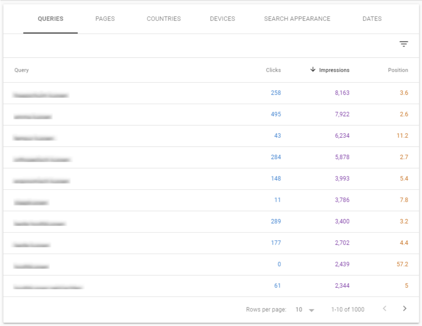Open the Countries tab
The height and width of the screenshot is (326, 422).
[x=164, y=19]
